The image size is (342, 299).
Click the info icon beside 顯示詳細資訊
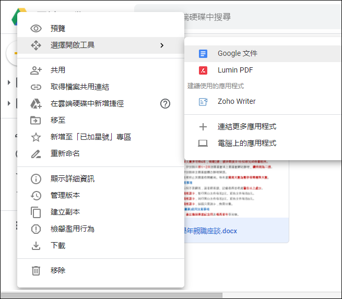(36, 179)
